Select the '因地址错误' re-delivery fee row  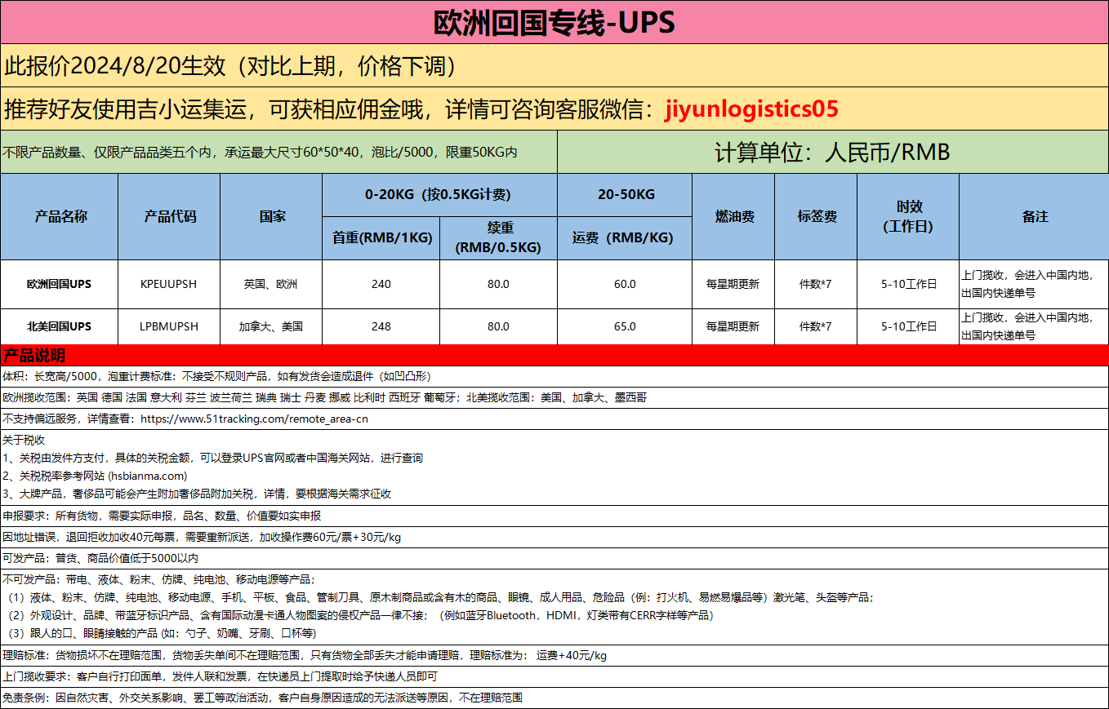pos(554,538)
